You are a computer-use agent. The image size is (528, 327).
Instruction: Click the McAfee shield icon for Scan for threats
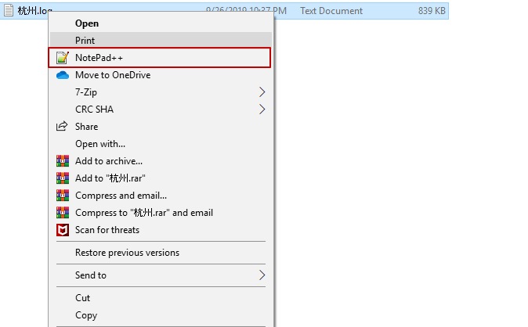(63, 230)
